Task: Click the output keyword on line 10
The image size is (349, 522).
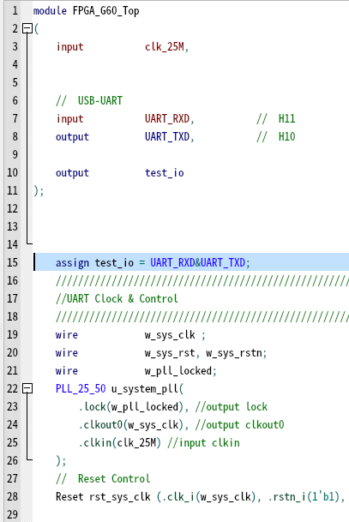Action: coord(72,173)
